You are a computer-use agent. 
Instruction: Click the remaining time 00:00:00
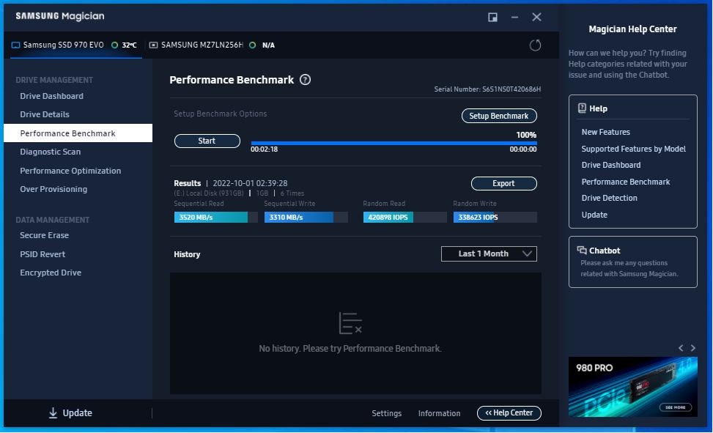pyautogui.click(x=523, y=149)
